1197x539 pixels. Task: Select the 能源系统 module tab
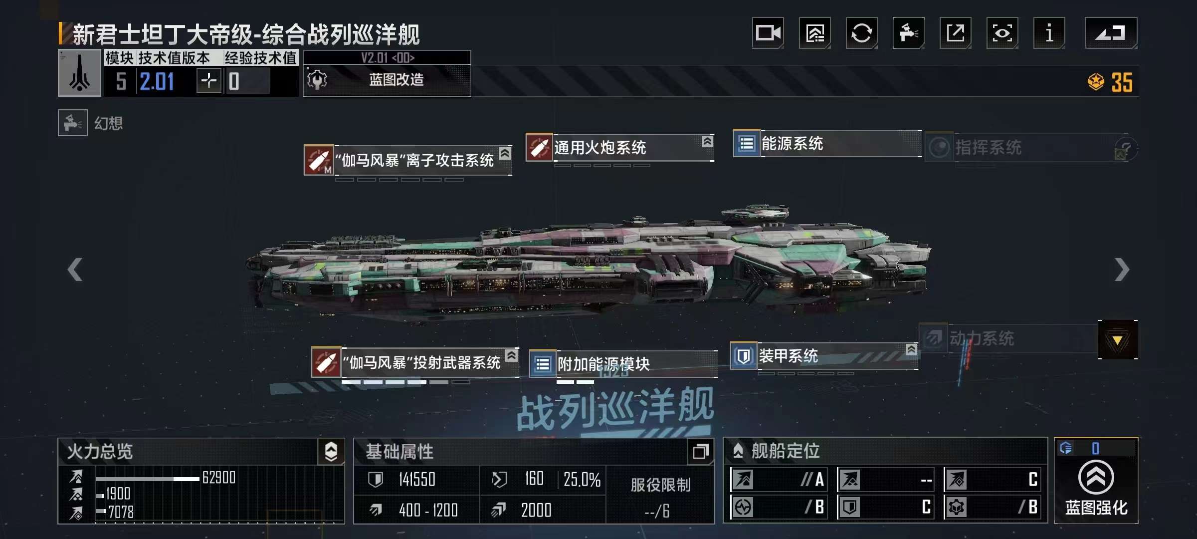(827, 144)
